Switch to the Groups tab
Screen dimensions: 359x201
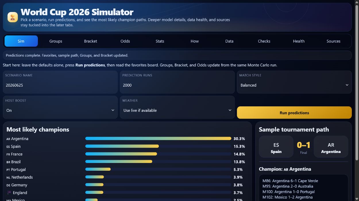pyautogui.click(x=56, y=41)
